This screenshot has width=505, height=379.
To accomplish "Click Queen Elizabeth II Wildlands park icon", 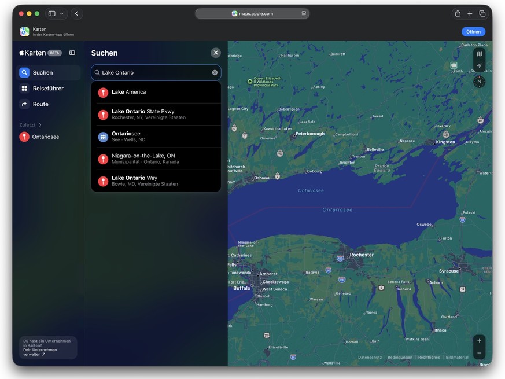I will pyautogui.click(x=249, y=82).
